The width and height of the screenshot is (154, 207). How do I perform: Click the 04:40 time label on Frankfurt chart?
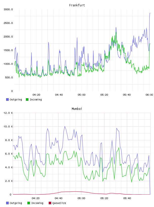tap(59, 95)
